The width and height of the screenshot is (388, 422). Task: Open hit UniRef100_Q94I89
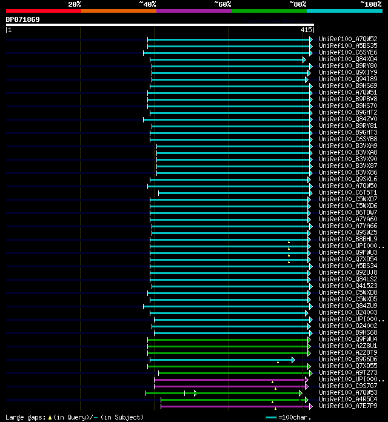(348, 79)
